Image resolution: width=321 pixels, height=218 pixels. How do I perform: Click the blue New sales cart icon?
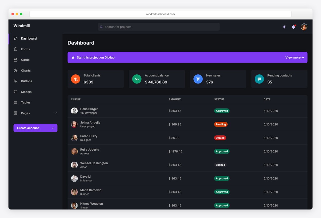(x=198, y=79)
